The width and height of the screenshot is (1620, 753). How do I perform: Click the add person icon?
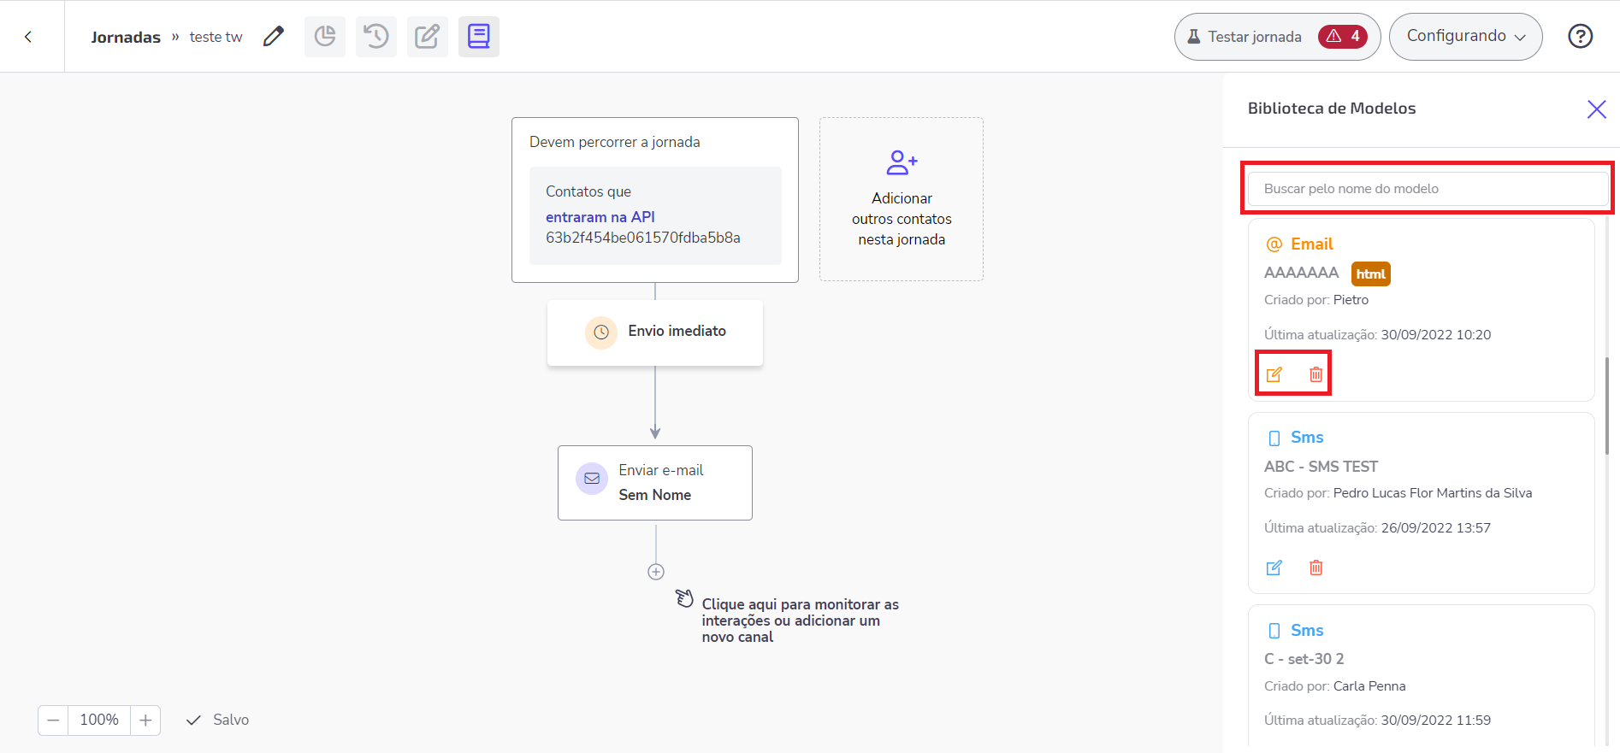[x=902, y=162]
